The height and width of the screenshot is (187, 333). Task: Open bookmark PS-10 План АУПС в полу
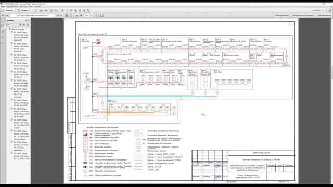point(21,124)
